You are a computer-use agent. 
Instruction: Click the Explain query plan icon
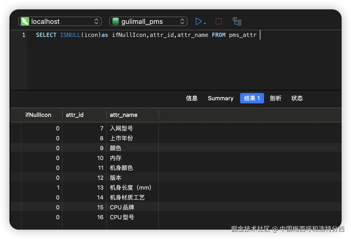pyautogui.click(x=237, y=21)
